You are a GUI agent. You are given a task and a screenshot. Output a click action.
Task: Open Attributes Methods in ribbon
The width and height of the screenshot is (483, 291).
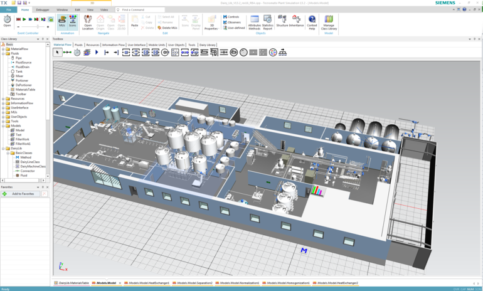255,22
